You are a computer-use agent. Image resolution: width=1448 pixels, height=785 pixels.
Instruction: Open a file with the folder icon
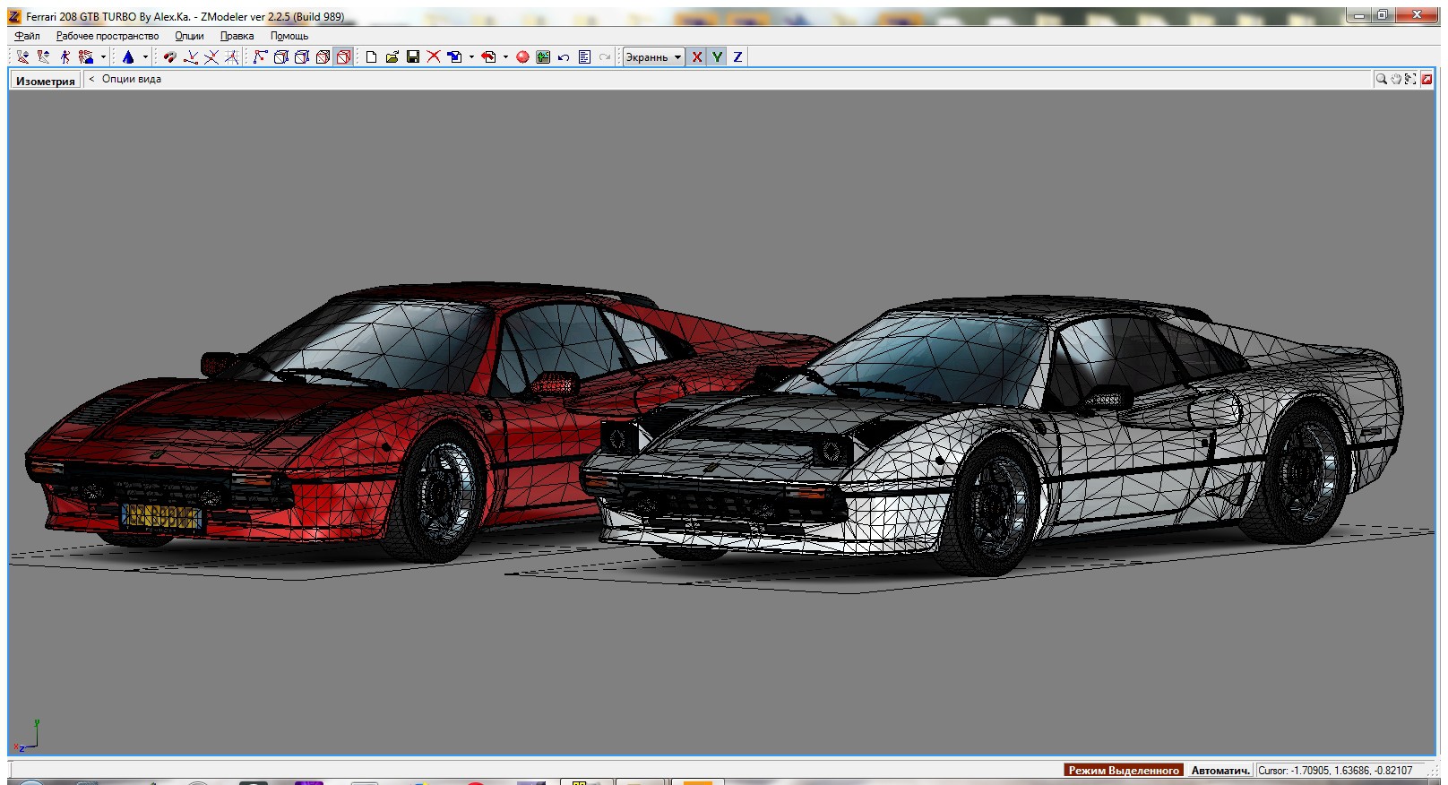pos(392,57)
